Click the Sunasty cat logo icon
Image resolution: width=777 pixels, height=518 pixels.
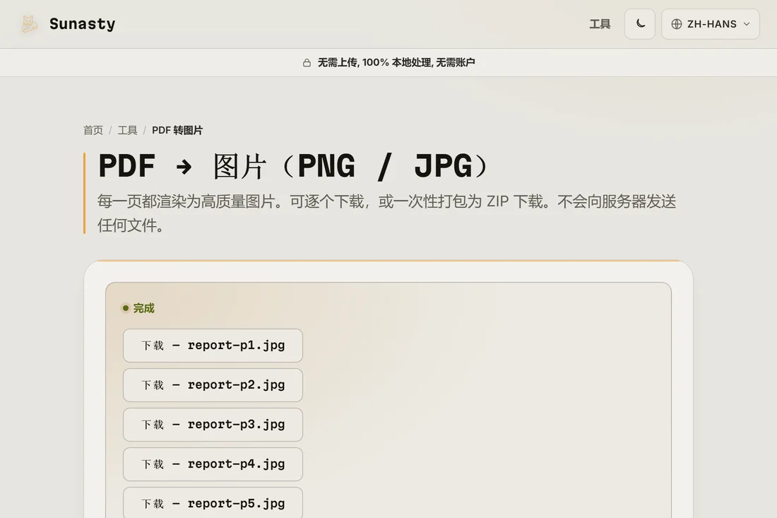pos(29,24)
